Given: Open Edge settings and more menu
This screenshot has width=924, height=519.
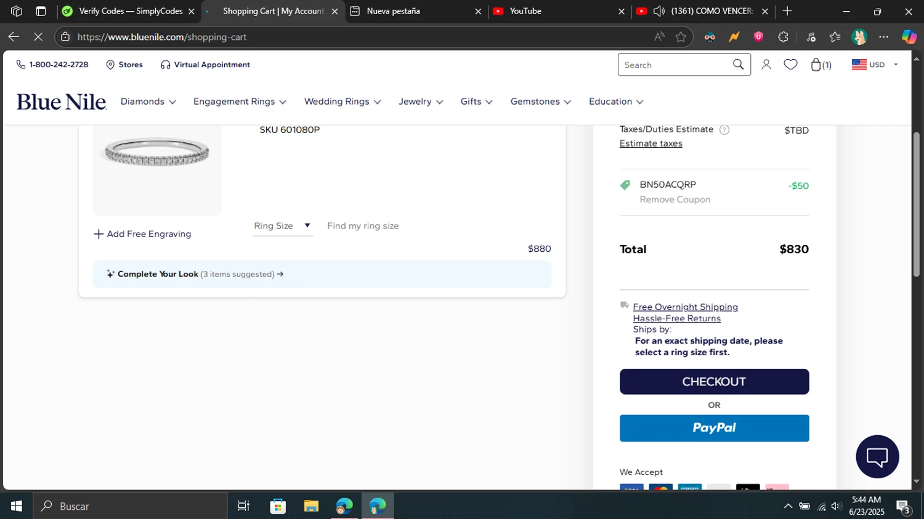Looking at the screenshot, I should [883, 37].
